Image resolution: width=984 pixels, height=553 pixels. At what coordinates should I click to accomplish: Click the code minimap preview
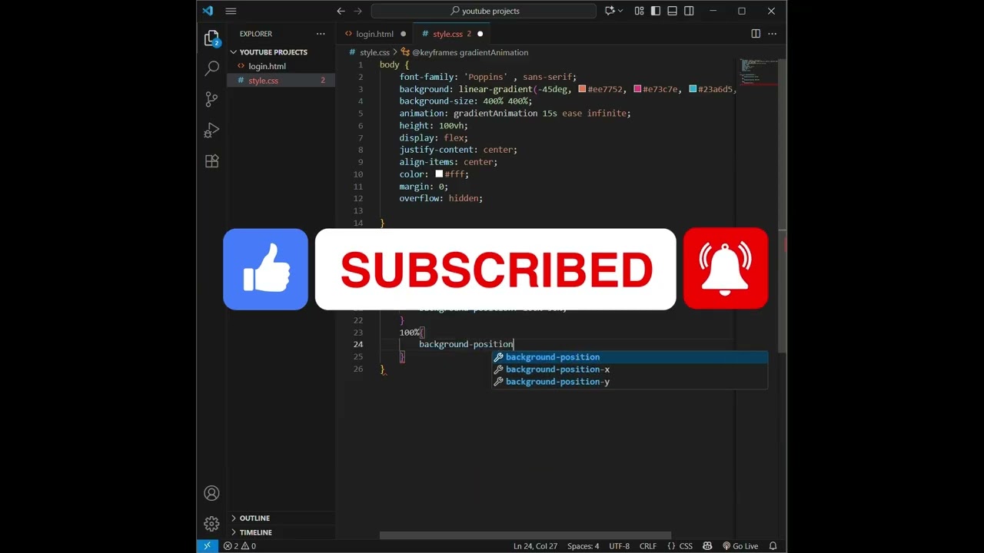point(758,72)
